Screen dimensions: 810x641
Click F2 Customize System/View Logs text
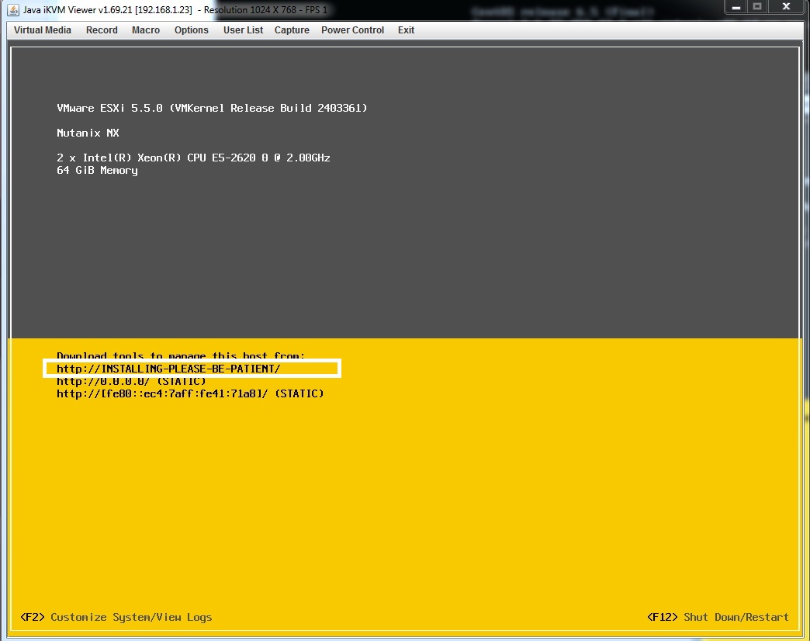click(x=116, y=617)
